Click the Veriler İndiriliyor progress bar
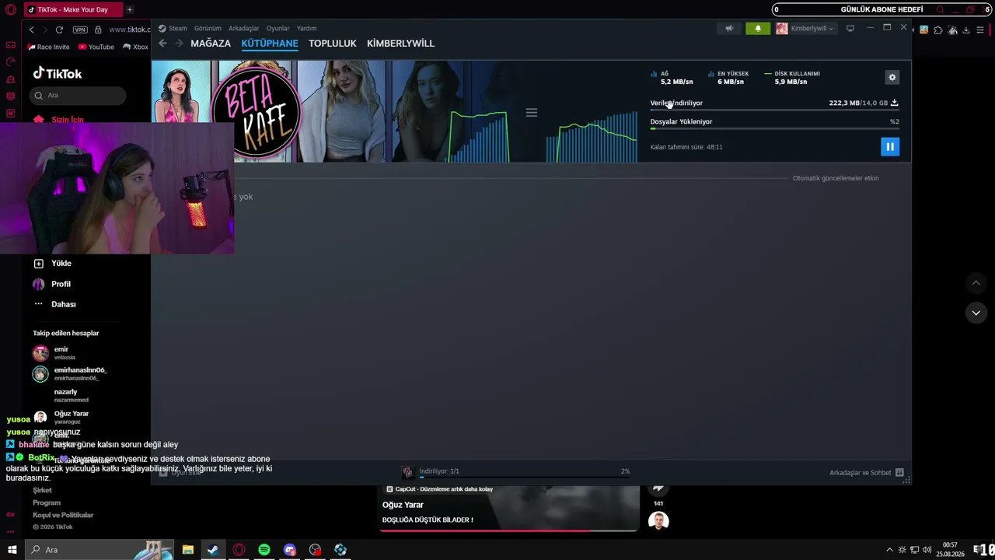The height and width of the screenshot is (560, 995). point(775,110)
